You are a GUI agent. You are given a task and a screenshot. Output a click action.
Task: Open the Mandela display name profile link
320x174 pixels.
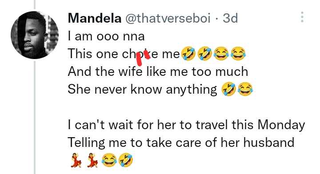coord(95,18)
